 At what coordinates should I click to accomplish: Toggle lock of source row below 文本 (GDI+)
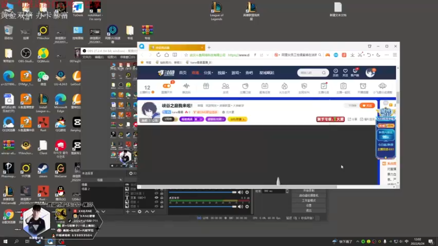[162, 202]
